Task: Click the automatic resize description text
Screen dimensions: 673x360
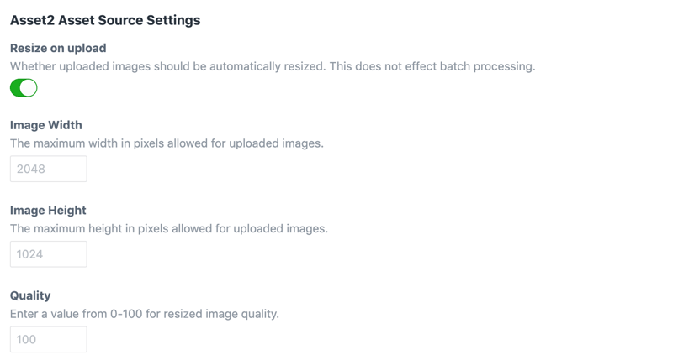Action: click(273, 66)
